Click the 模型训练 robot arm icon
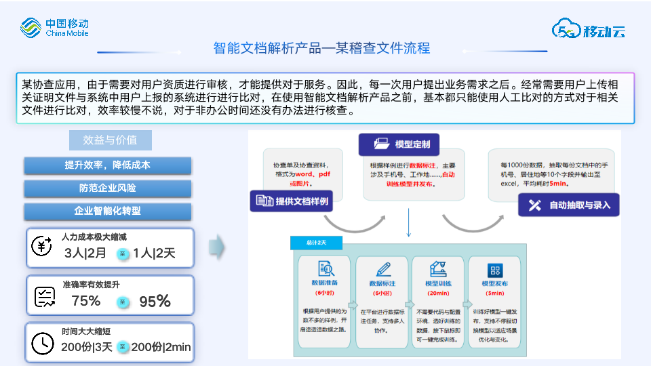 point(438,269)
